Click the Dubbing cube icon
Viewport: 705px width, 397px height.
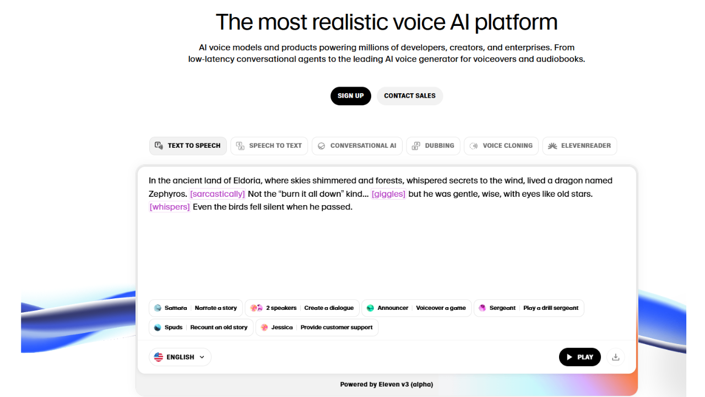416,146
